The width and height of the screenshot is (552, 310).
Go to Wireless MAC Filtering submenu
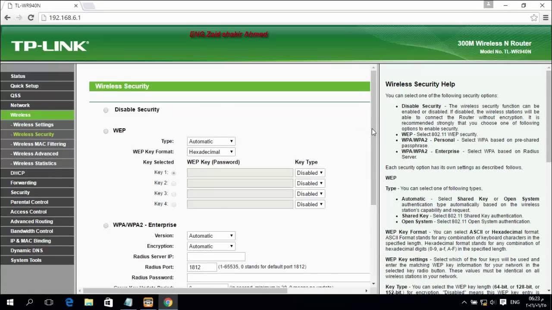[x=37, y=144]
